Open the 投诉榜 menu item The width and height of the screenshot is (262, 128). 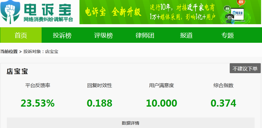pyautogui.click(x=62, y=35)
